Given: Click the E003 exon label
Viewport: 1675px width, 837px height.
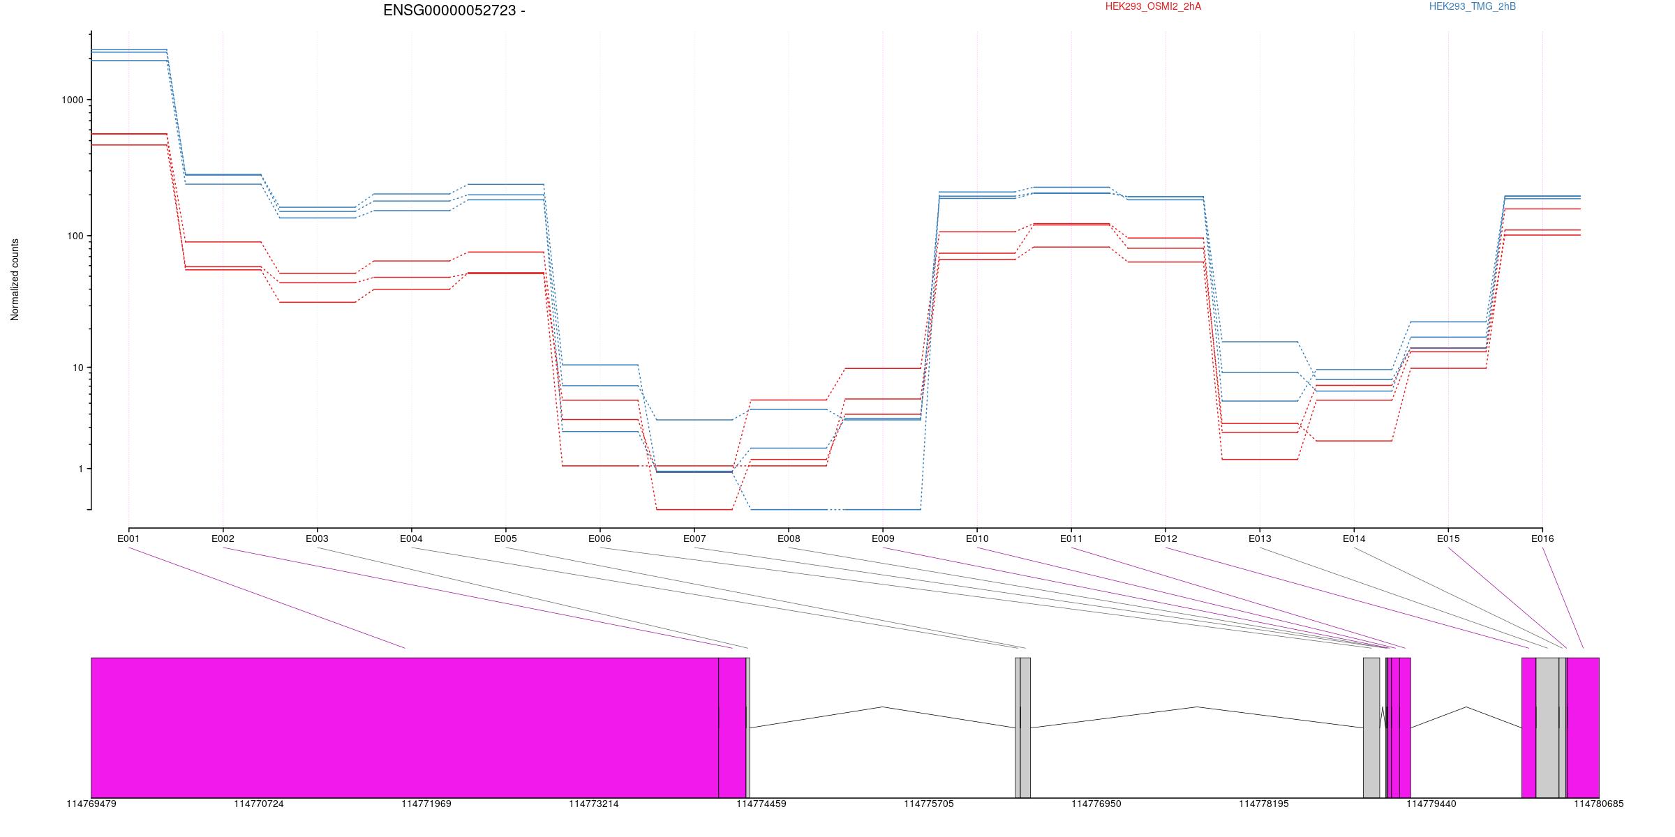Looking at the screenshot, I should (317, 538).
